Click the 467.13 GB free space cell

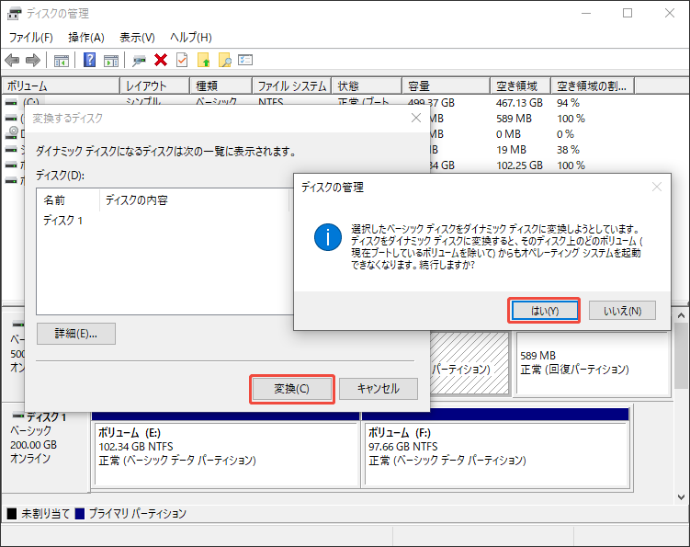pyautogui.click(x=519, y=103)
